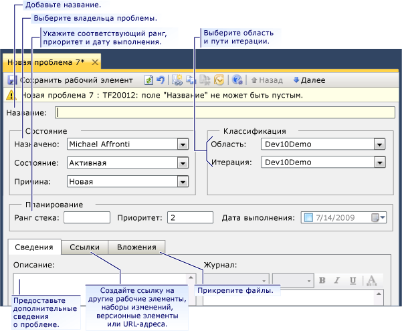Click the Далее navigation button

(x=309, y=80)
